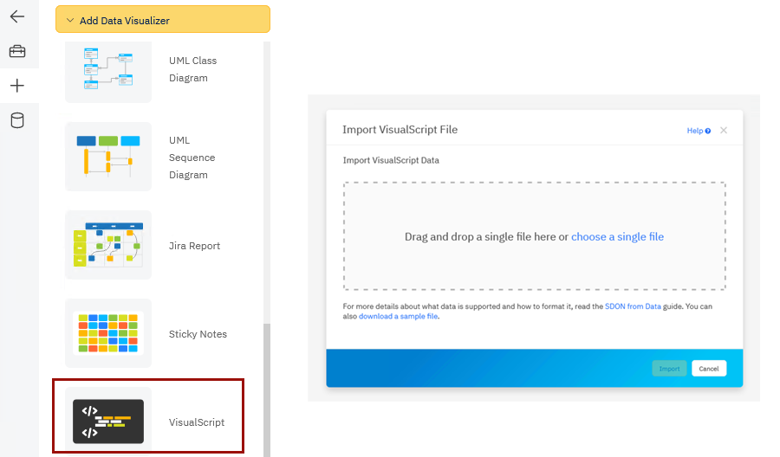
Task: Choose the UML Sequence Diagram thumbnail
Action: pyautogui.click(x=108, y=157)
